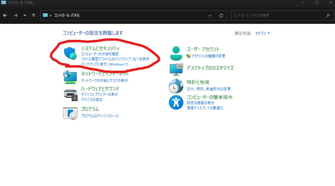Click ネットワークの状態とタスクの表示 link

point(104,80)
